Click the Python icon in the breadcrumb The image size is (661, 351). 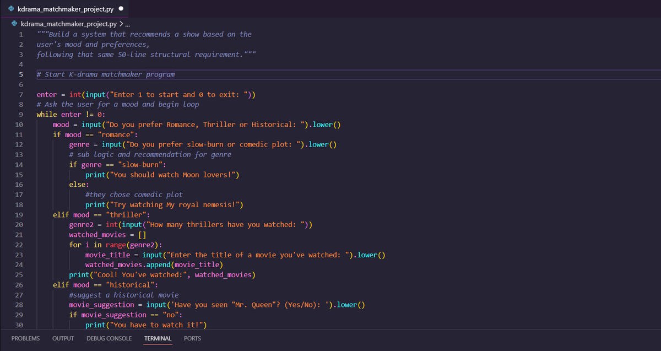click(x=15, y=24)
